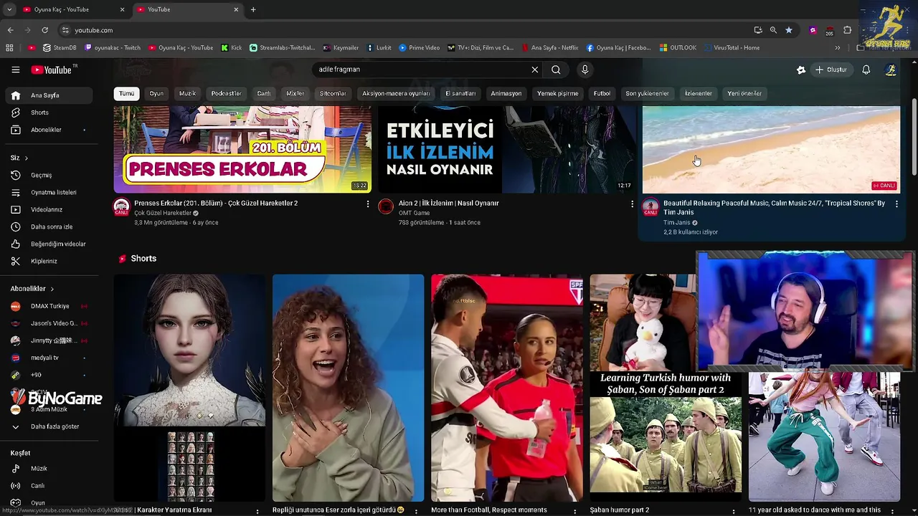Open the Oluştur create button
The width and height of the screenshot is (918, 516).
point(831,70)
